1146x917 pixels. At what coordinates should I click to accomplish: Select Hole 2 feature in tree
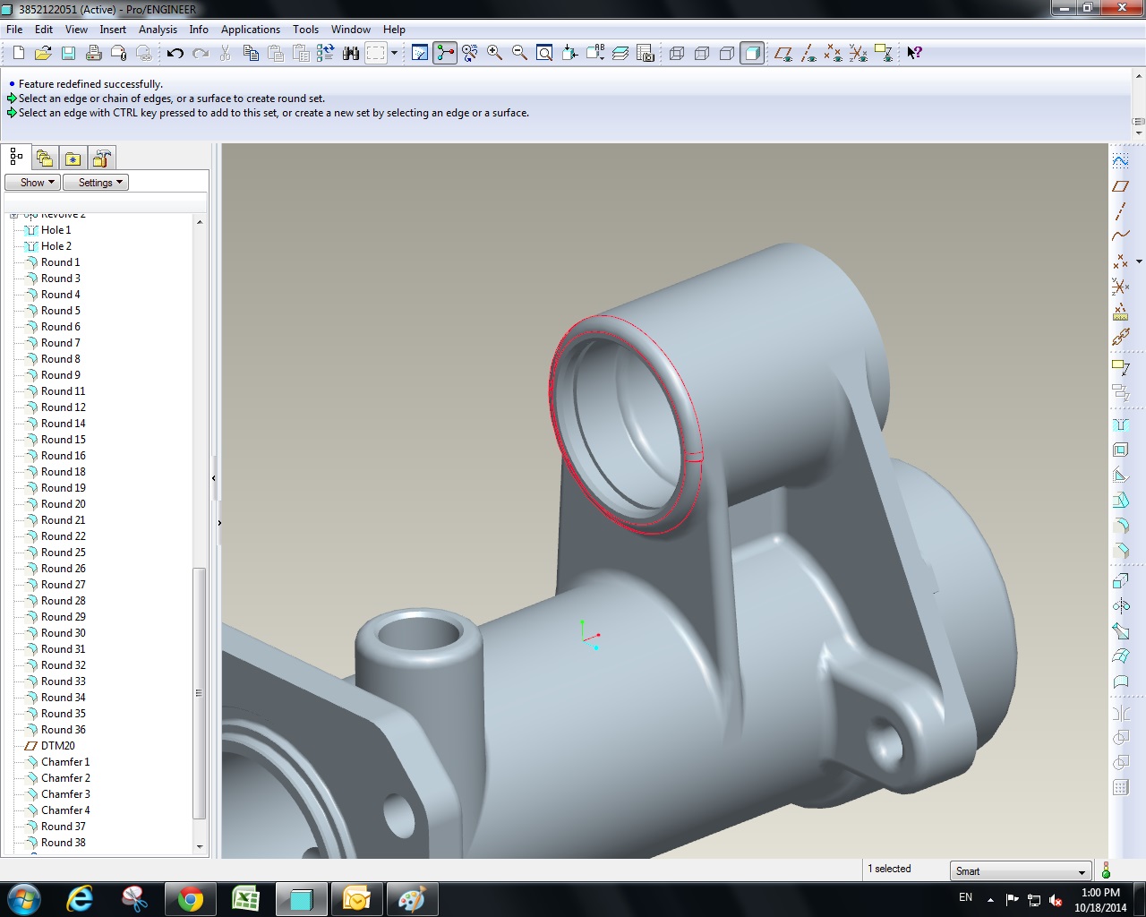click(x=56, y=246)
